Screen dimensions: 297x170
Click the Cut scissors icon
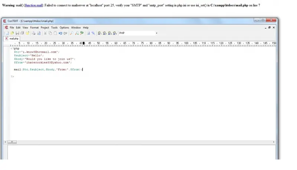tap(45, 33)
